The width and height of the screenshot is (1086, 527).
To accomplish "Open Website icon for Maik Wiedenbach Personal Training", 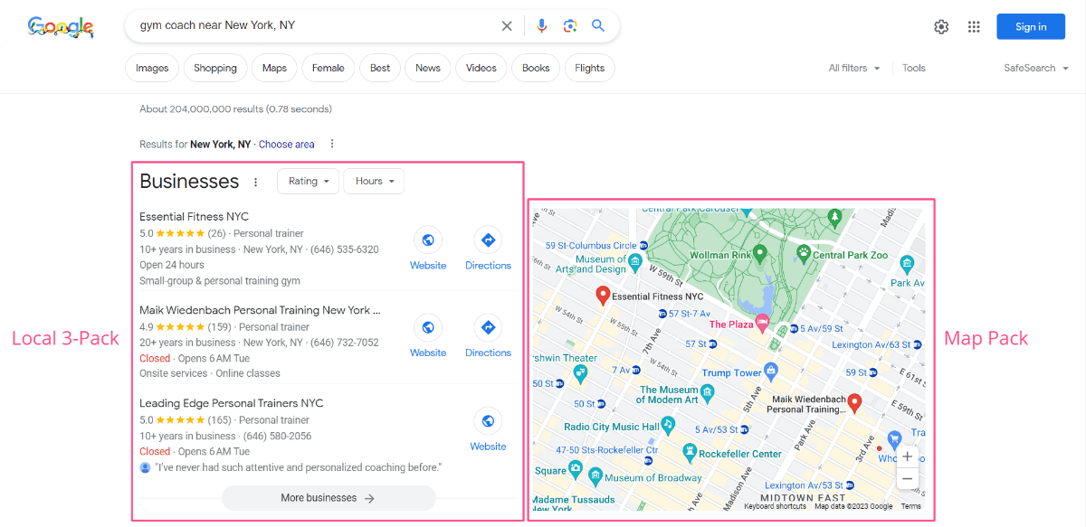I will point(428,327).
